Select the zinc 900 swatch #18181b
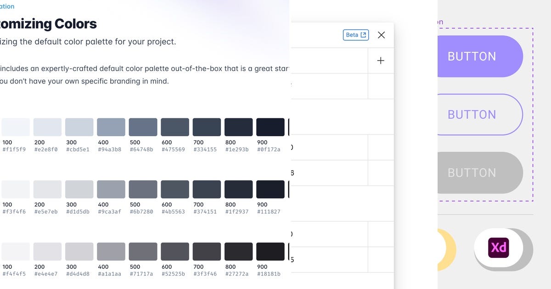Image resolution: width=551 pixels, height=289 pixels. (x=270, y=251)
